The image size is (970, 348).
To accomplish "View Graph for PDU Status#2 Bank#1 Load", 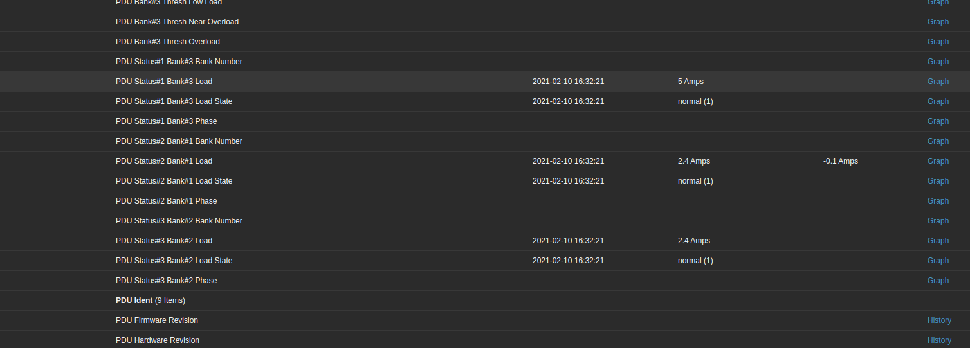I will tap(938, 161).
